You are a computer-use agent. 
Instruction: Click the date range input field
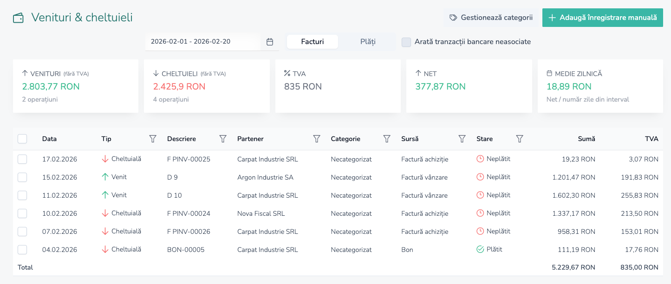pyautogui.click(x=202, y=42)
